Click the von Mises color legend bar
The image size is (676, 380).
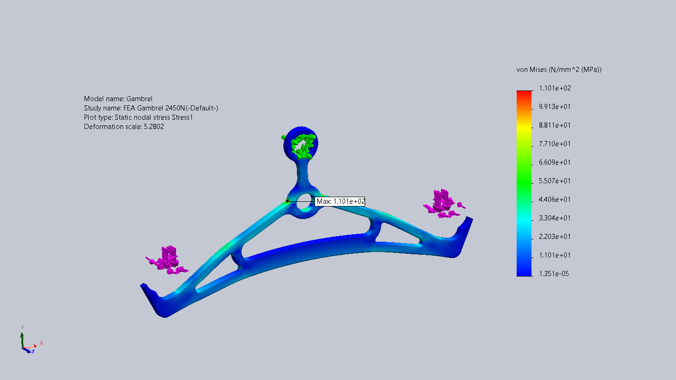pos(524,186)
